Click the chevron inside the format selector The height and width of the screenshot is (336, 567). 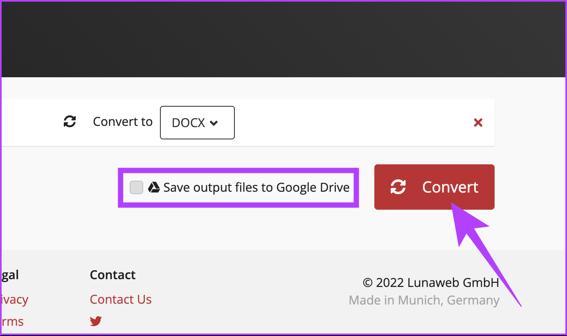click(x=214, y=123)
